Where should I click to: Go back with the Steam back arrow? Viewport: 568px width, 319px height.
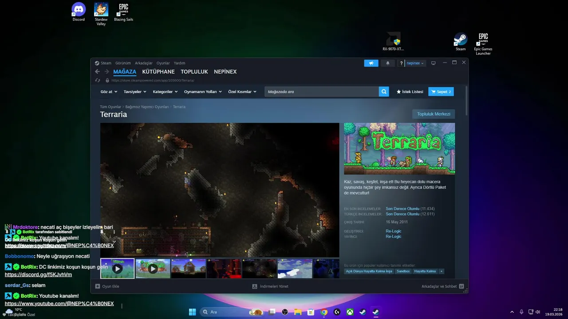[x=98, y=72]
